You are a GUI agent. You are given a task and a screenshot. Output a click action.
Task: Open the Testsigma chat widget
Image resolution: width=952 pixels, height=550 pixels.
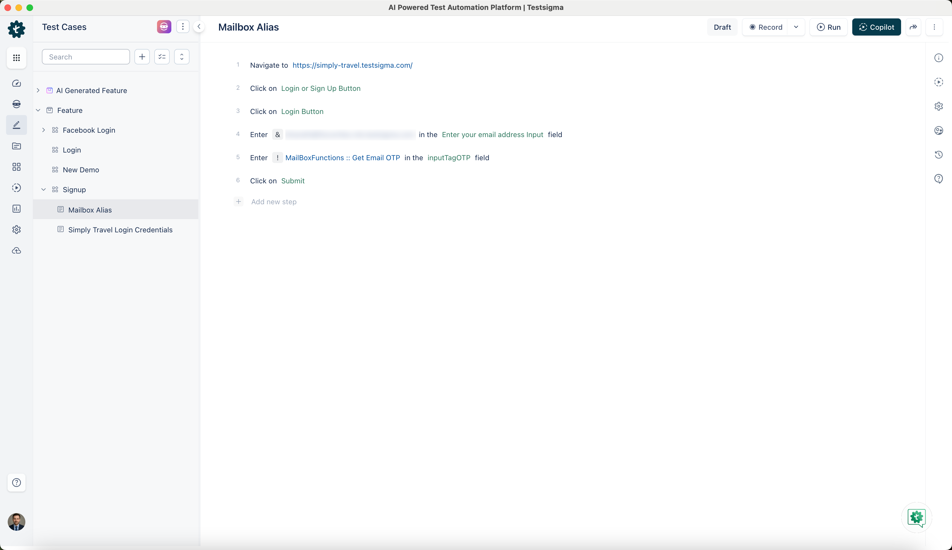coord(916,518)
